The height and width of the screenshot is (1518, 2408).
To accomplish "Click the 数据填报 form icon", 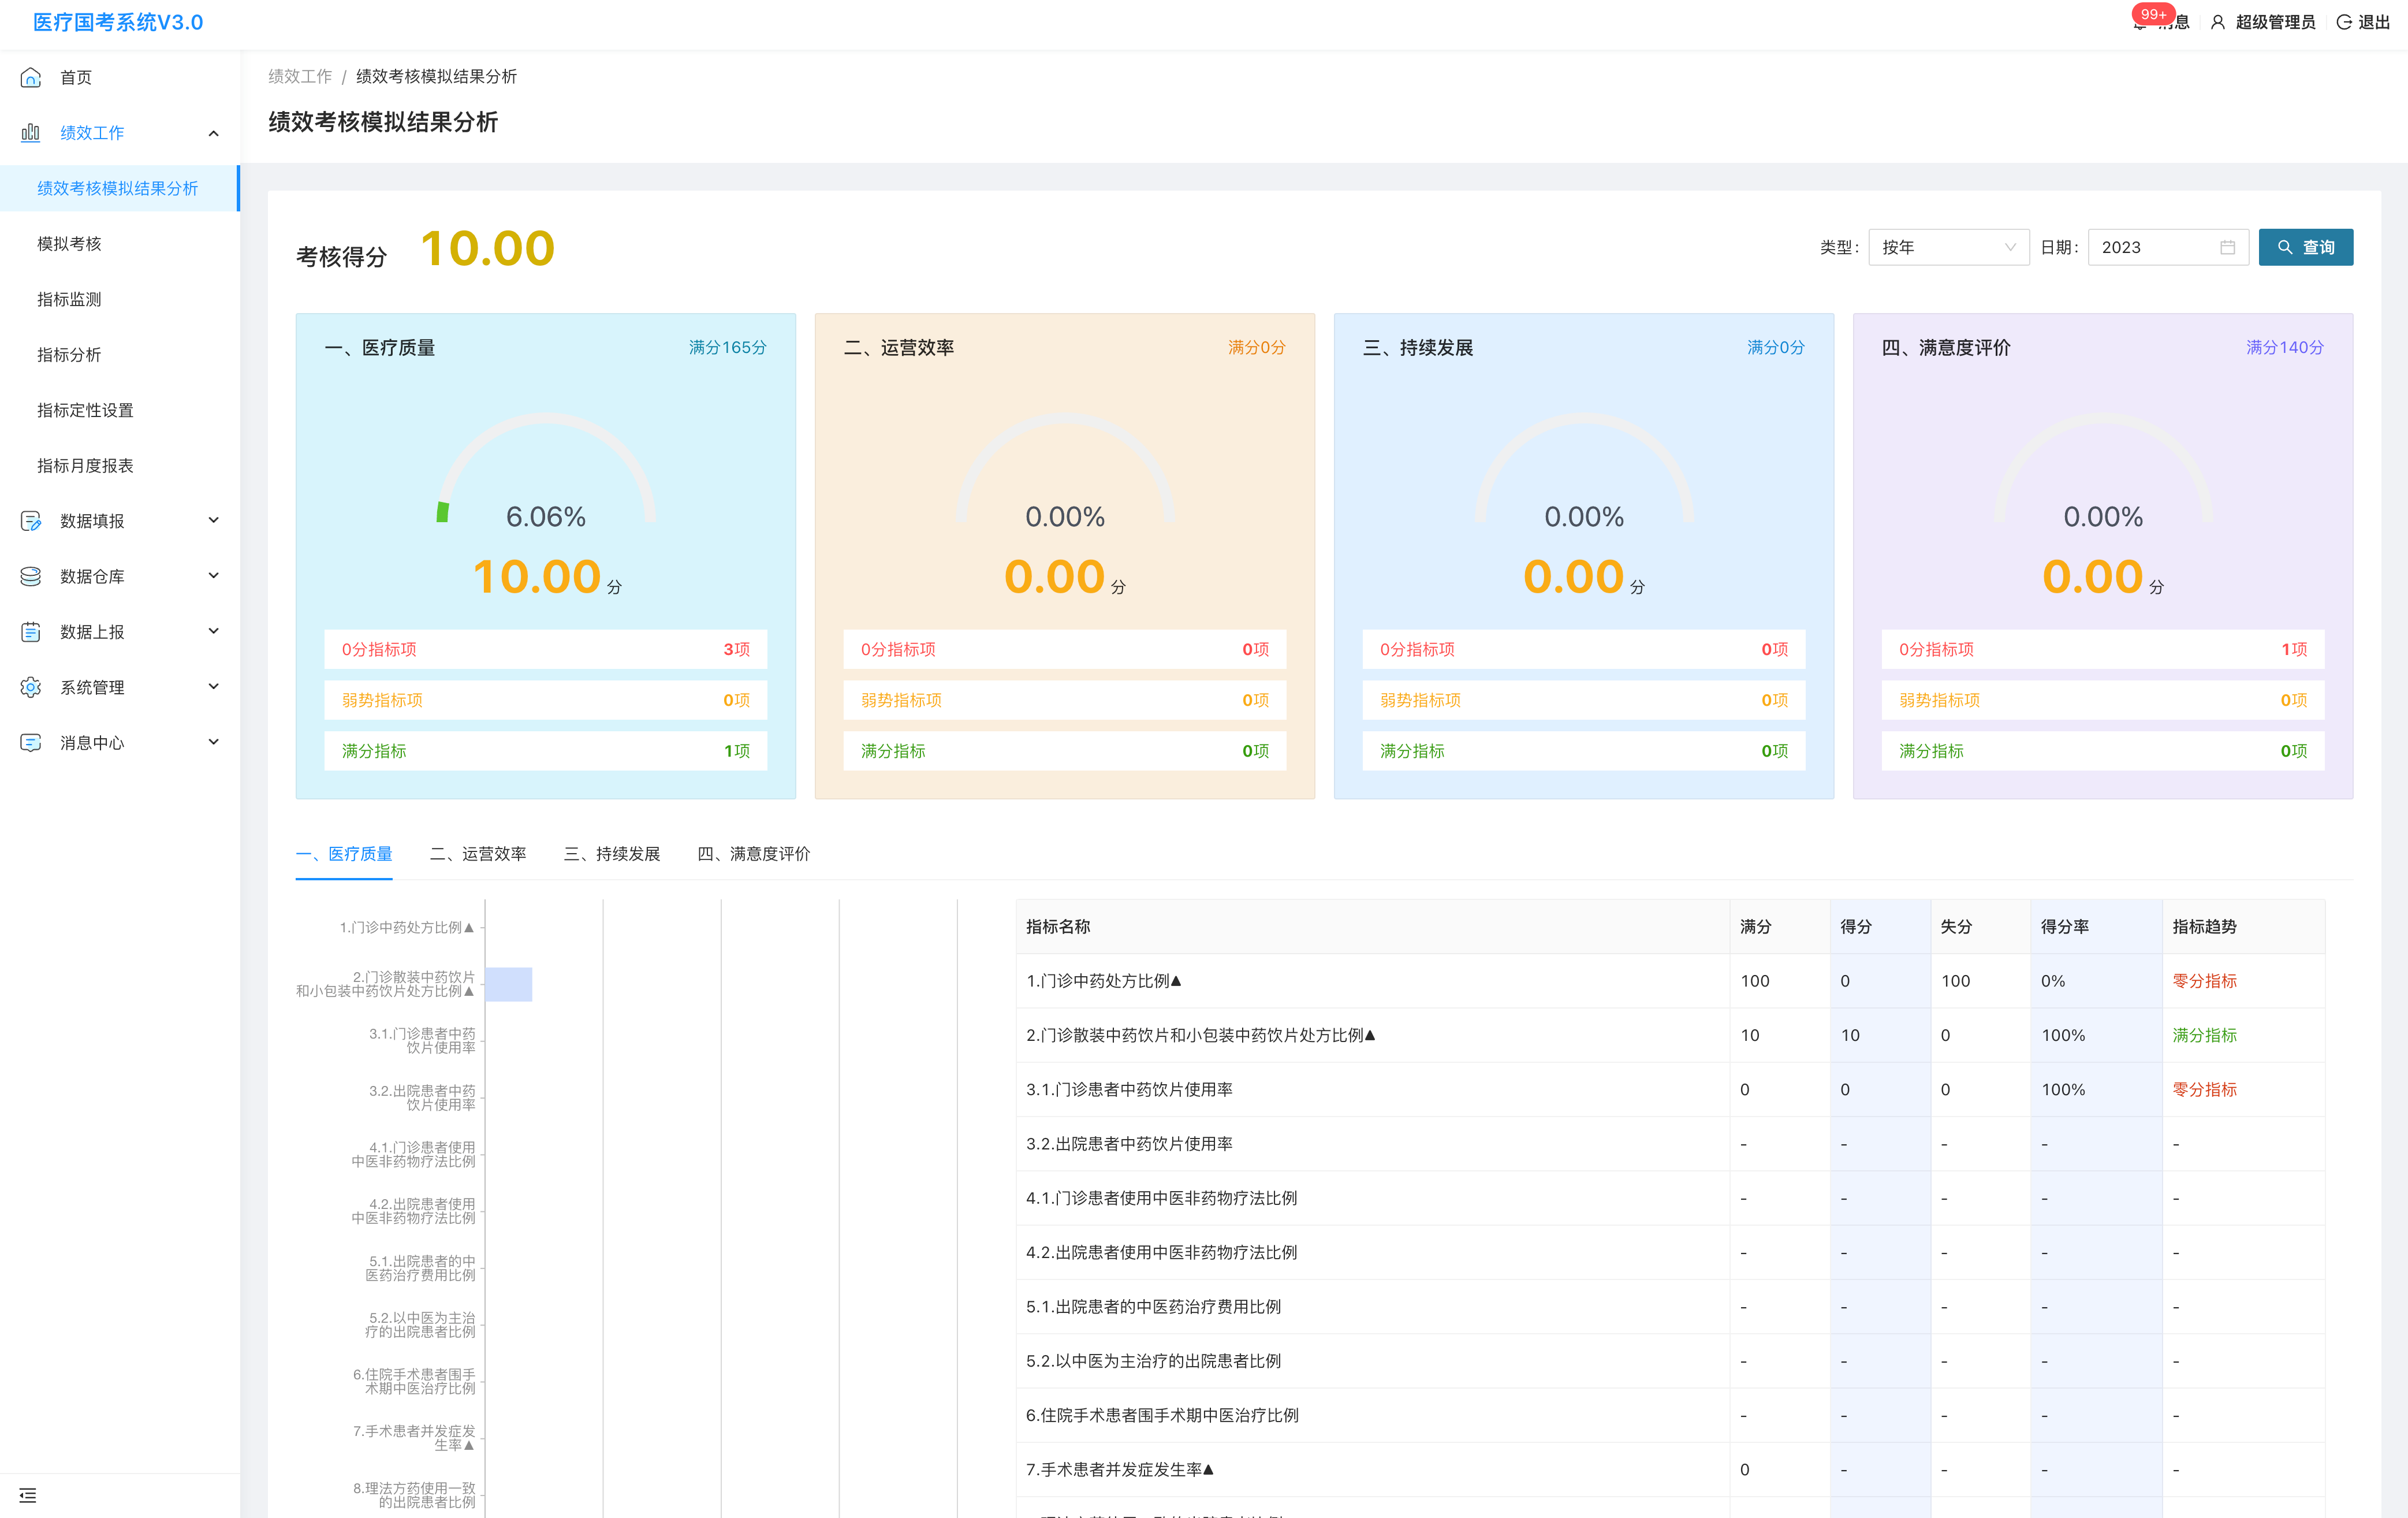I will [31, 521].
